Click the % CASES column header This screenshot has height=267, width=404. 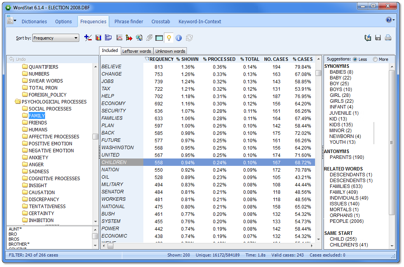[x=303, y=59]
